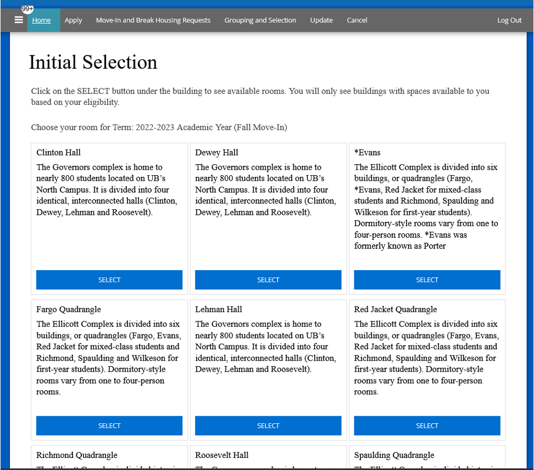
Task: Select Clinton Hall building
Action: click(109, 280)
